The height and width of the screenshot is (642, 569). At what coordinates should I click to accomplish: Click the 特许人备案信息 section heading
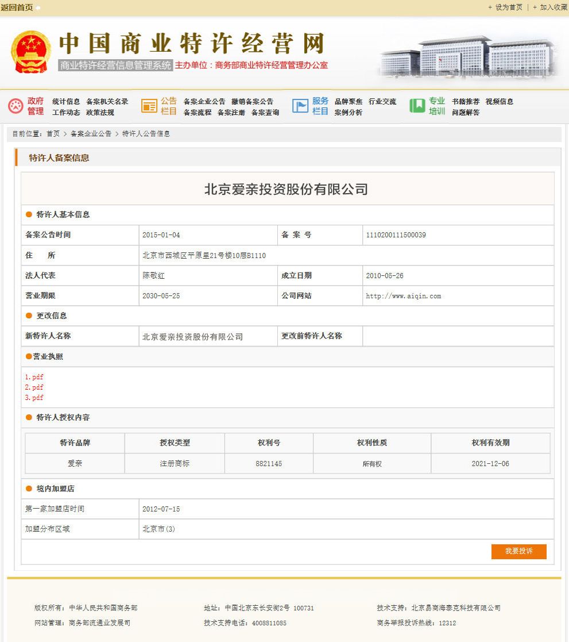tap(59, 158)
